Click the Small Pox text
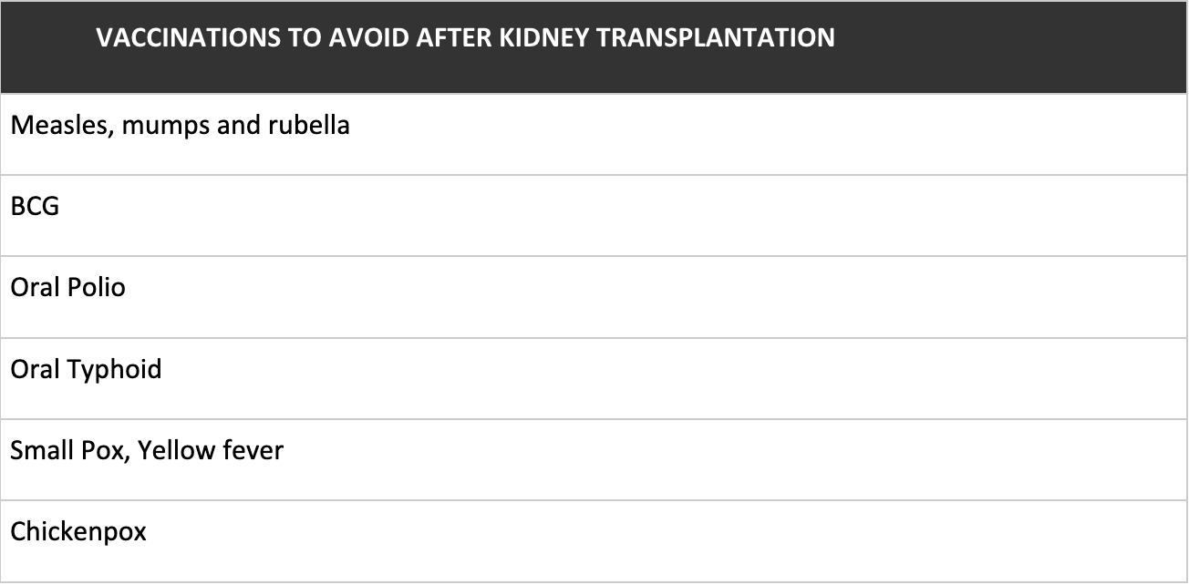This screenshot has width=1189, height=585. [x=69, y=450]
